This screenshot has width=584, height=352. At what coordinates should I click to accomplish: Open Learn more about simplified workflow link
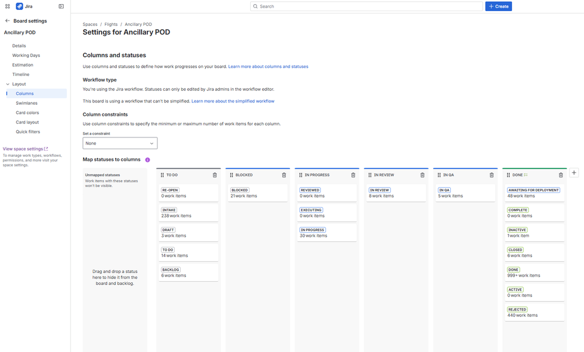pyautogui.click(x=233, y=101)
